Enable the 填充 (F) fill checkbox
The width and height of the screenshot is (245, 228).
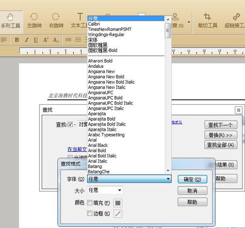pos(90,203)
